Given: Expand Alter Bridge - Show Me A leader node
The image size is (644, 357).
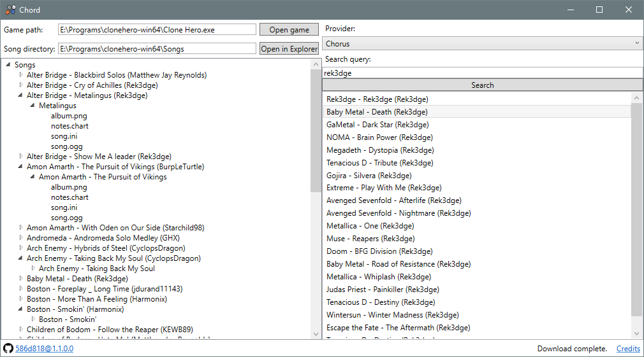Looking at the screenshot, I should click(x=20, y=156).
